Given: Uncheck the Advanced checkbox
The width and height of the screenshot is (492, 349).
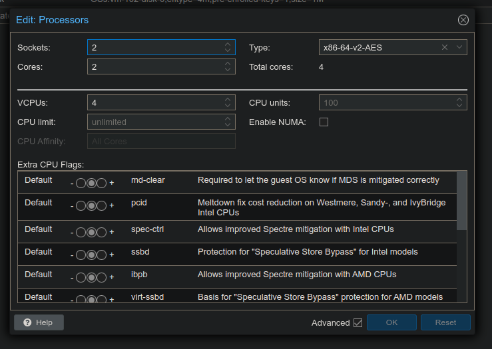Looking at the screenshot, I should [358, 322].
